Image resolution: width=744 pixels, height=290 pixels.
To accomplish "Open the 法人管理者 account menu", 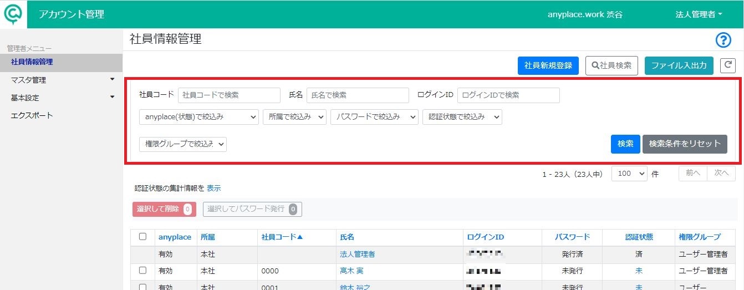I will pyautogui.click(x=699, y=14).
